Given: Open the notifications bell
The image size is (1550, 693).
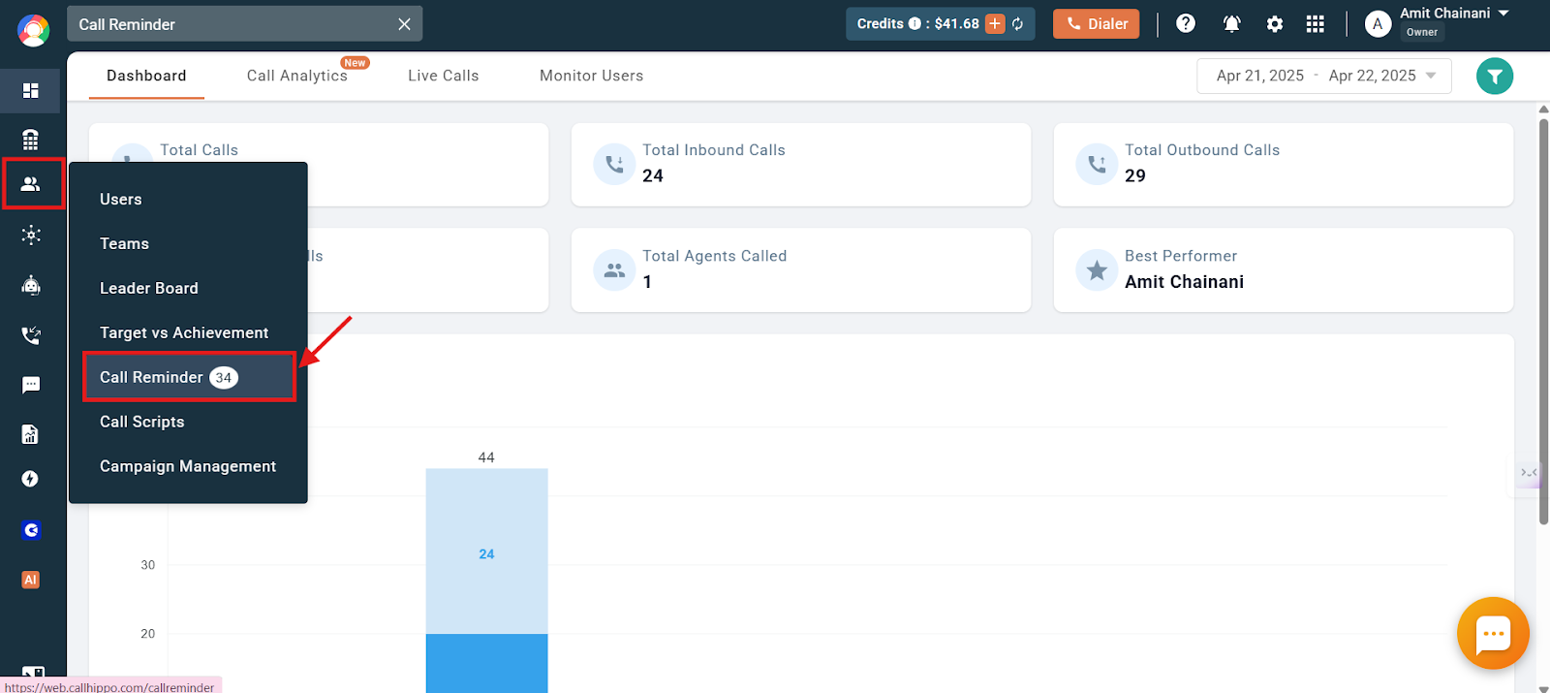Looking at the screenshot, I should click(x=1232, y=24).
